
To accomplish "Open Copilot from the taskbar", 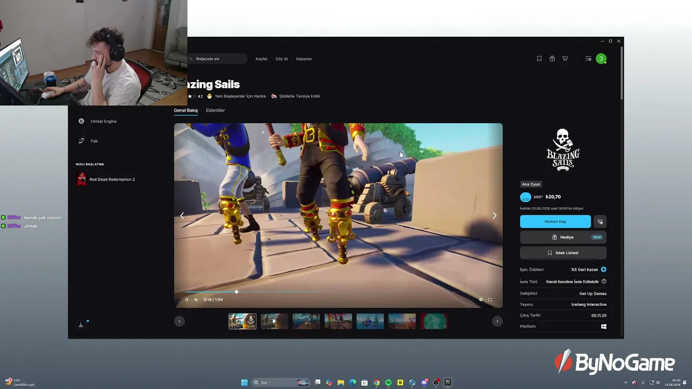I will (329, 383).
